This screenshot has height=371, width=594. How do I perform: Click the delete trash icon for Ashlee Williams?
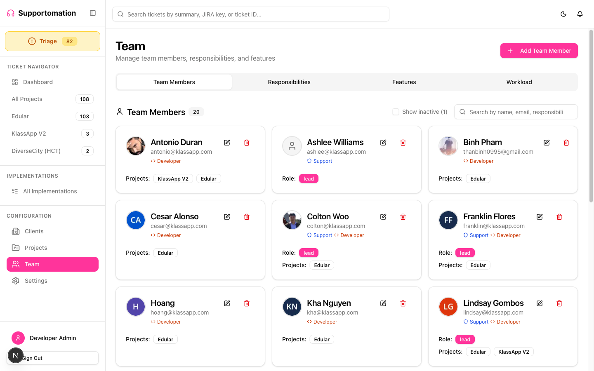pyautogui.click(x=403, y=142)
